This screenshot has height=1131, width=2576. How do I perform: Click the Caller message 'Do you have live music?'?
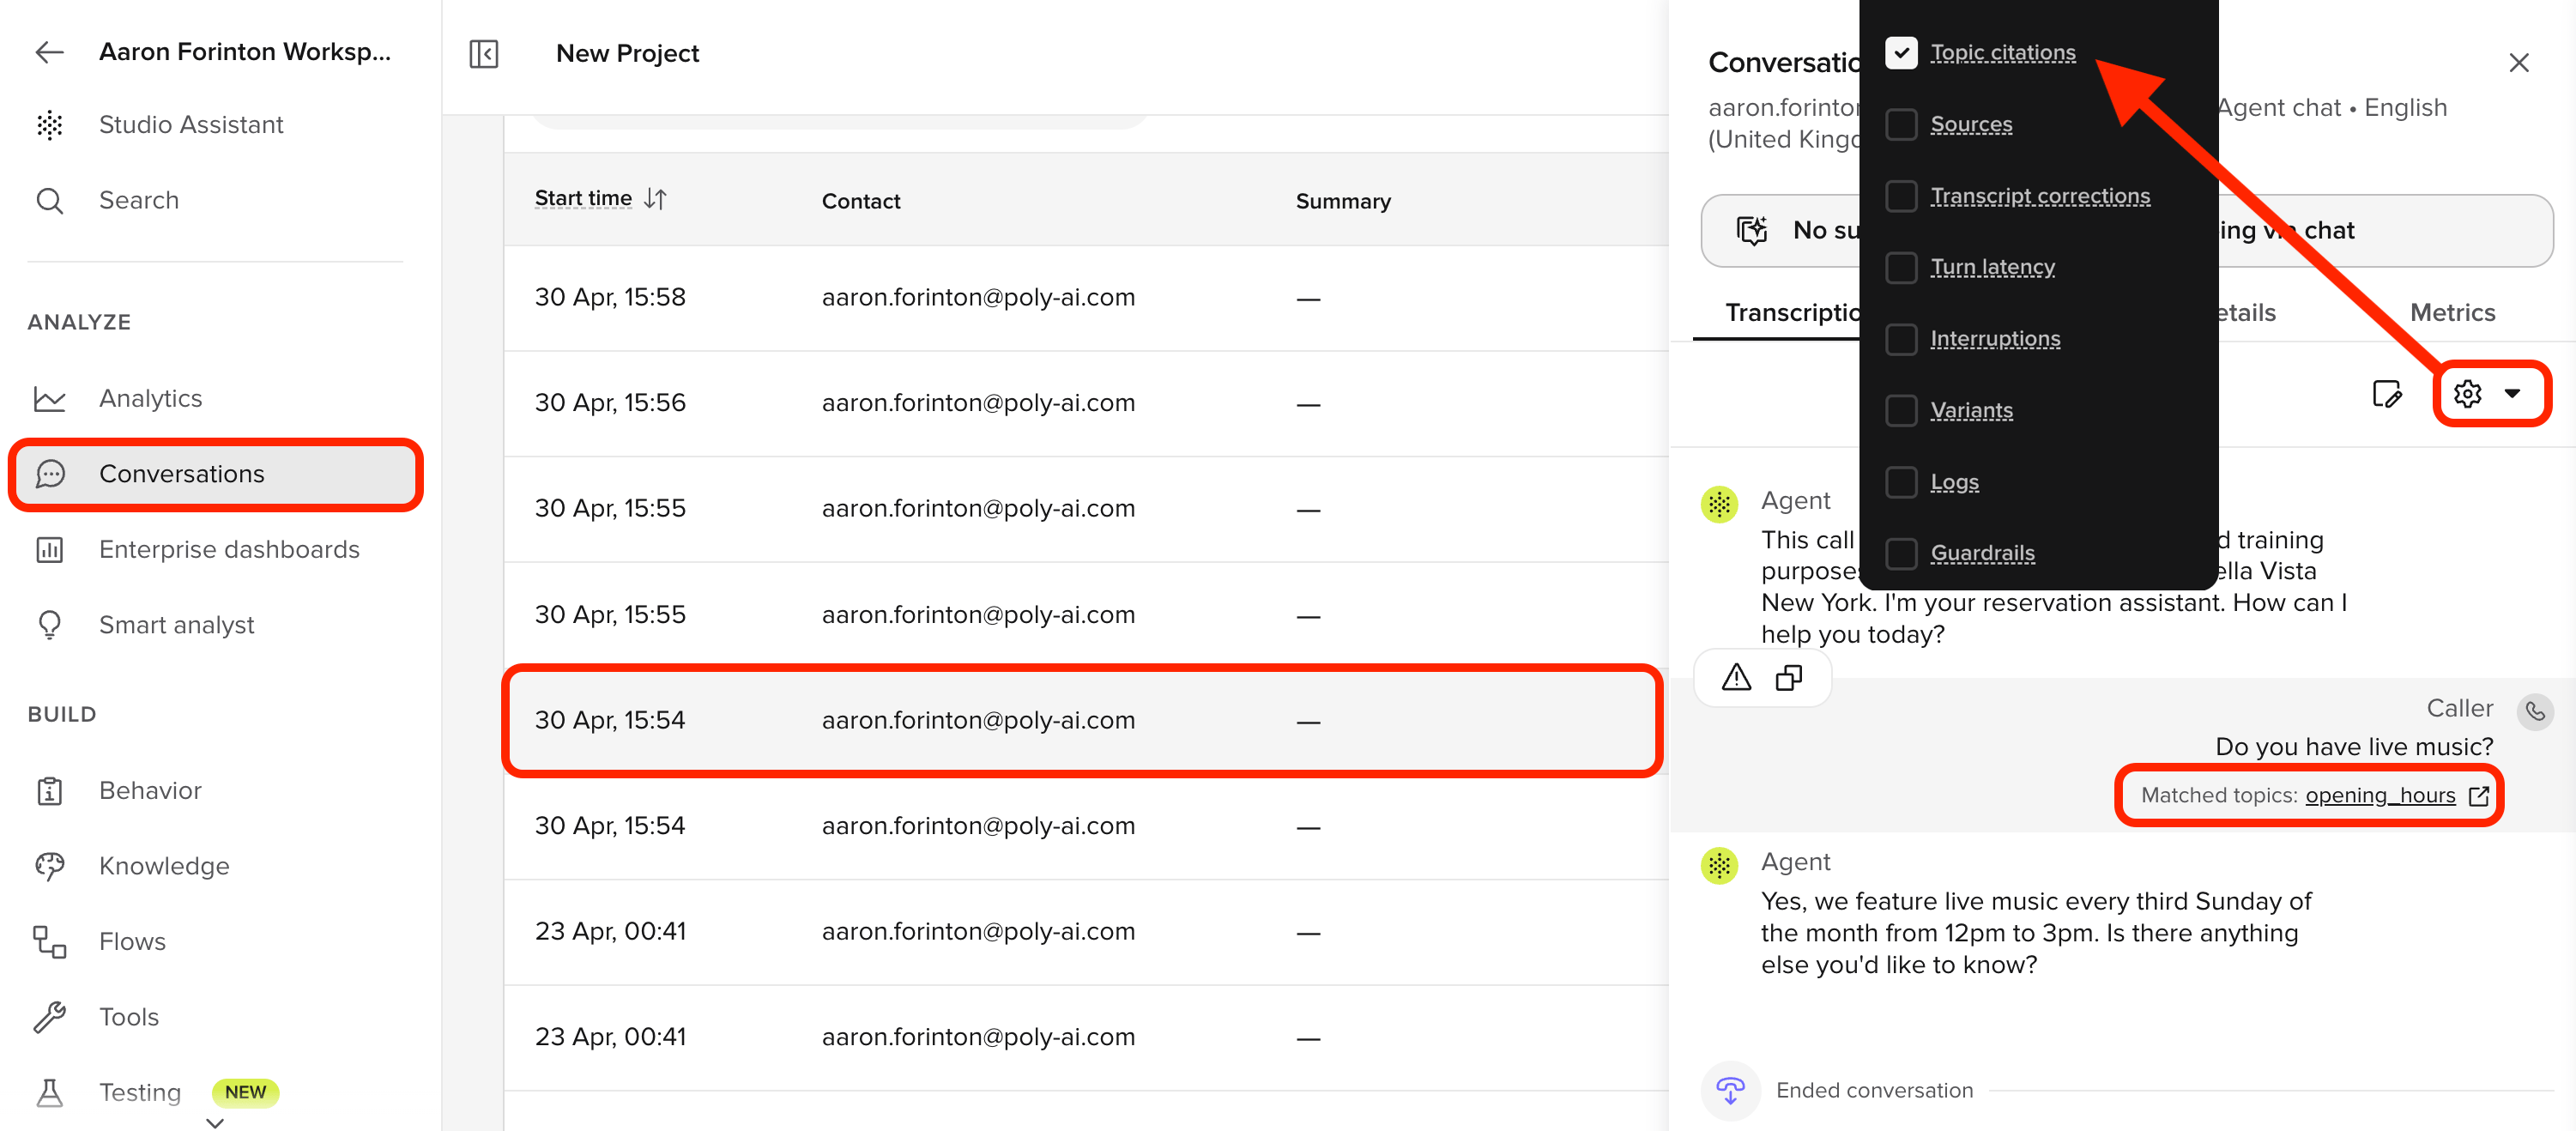2353,747
